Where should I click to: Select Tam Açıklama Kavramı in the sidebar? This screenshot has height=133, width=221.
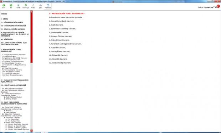pyautogui.click(x=12, y=70)
